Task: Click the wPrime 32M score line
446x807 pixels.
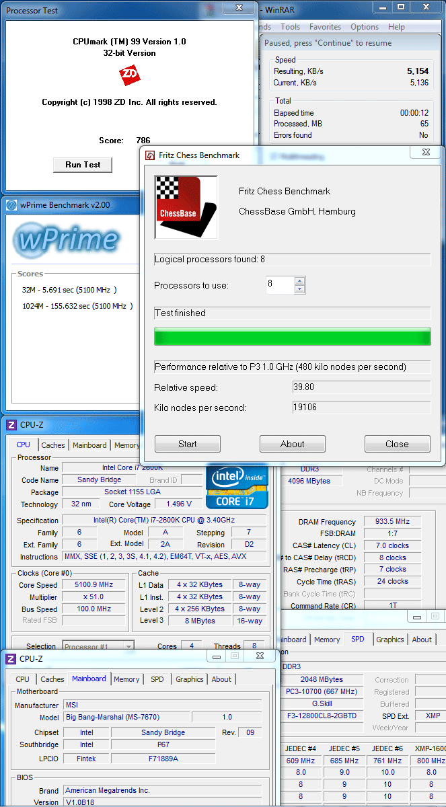Action: pos(69,290)
